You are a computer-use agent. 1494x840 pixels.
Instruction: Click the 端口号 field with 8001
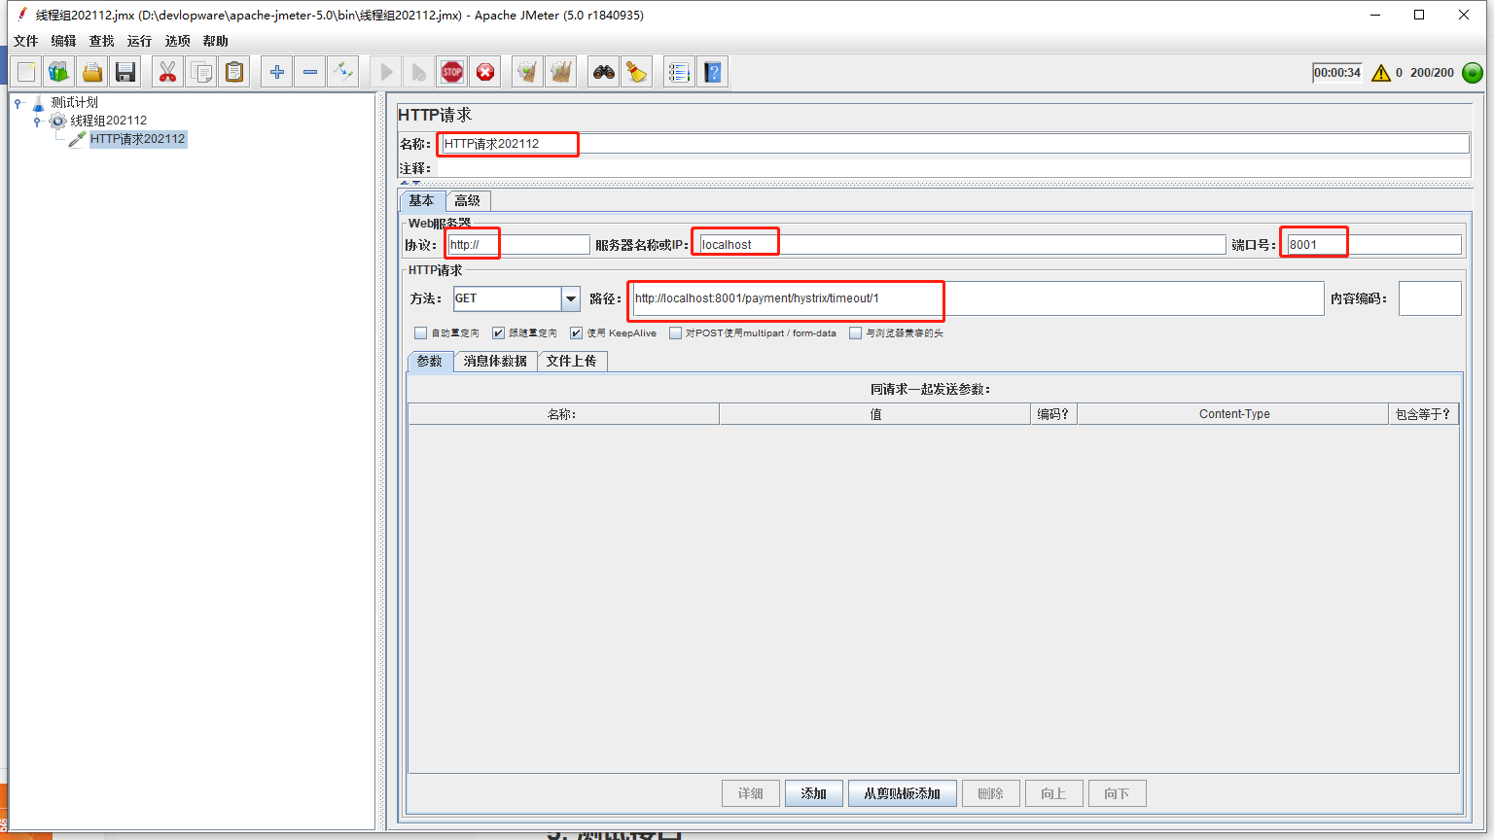point(1373,245)
